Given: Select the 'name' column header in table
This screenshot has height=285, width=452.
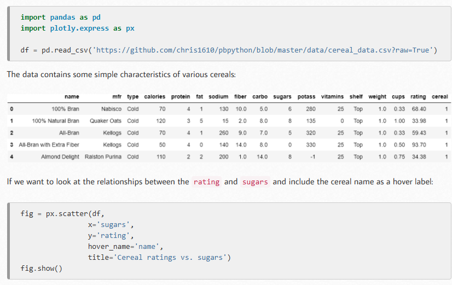Looking at the screenshot, I should (x=72, y=97).
